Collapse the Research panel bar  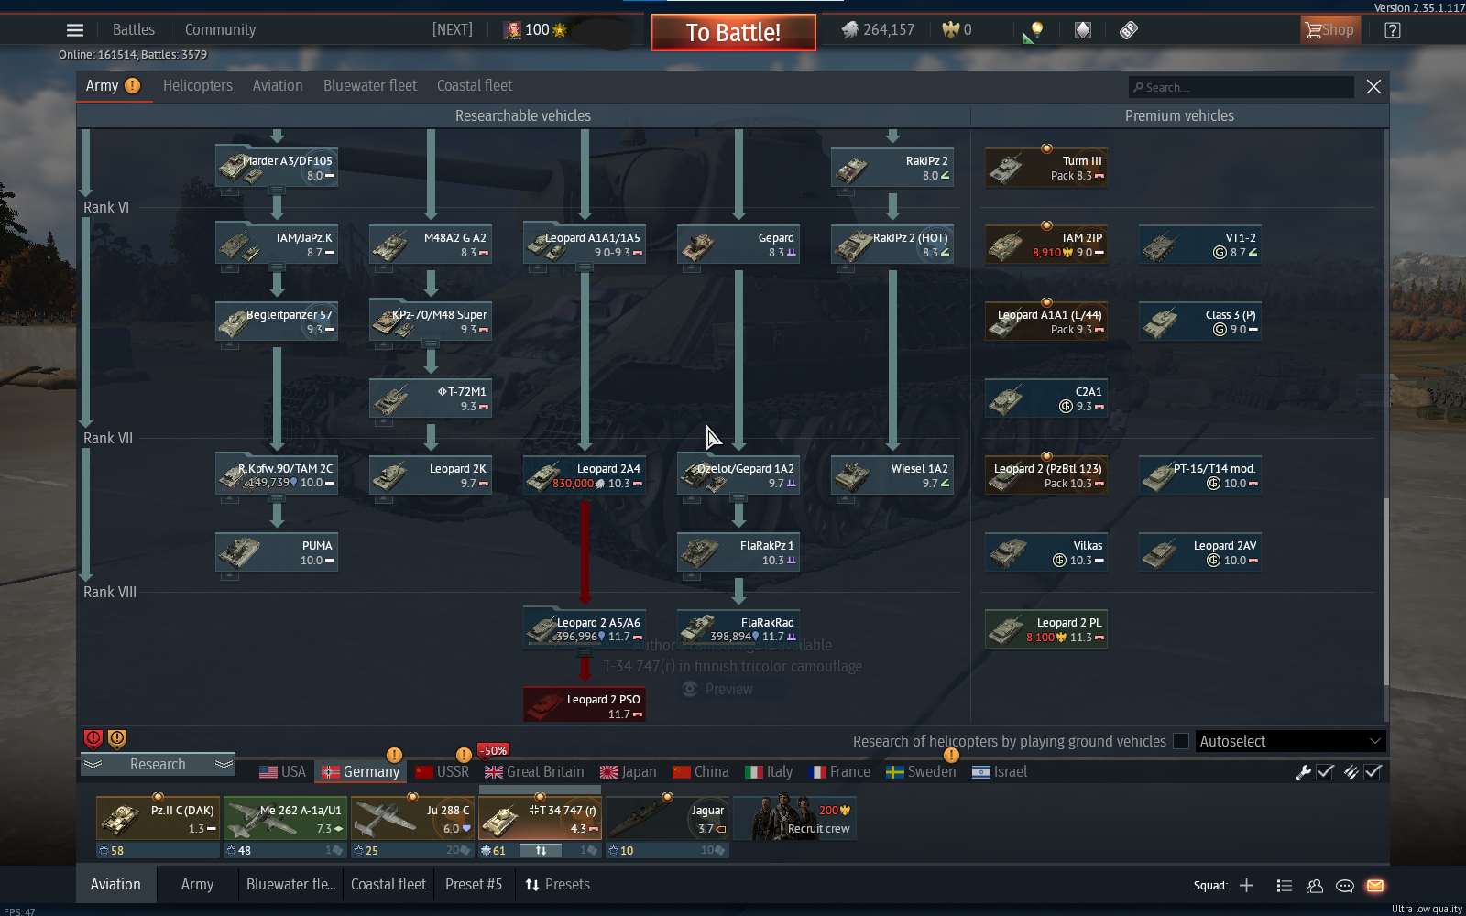[x=158, y=764]
